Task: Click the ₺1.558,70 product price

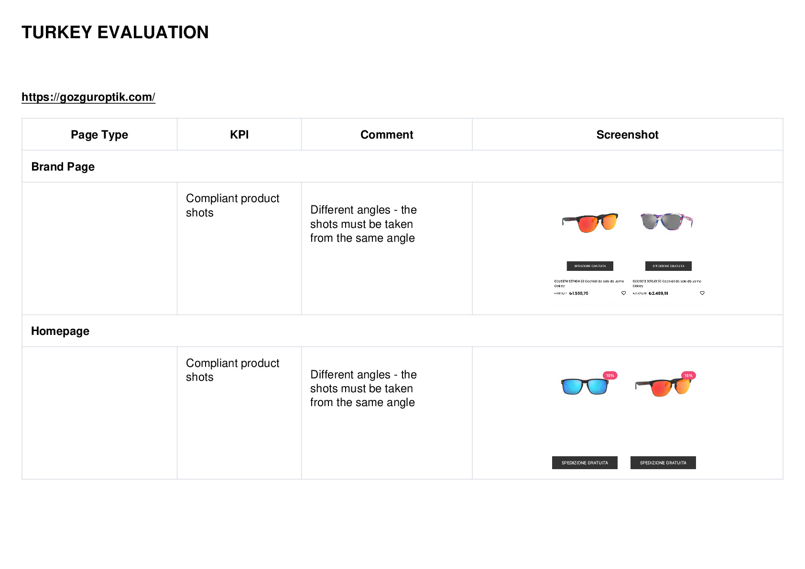Action: coord(578,293)
